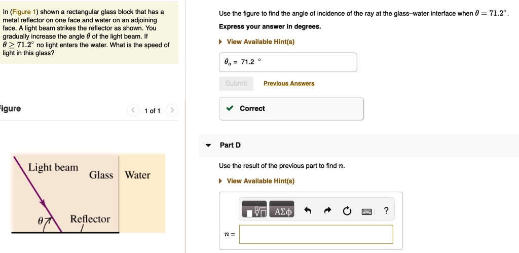Click the Correct feedback box
Image resolution: width=519 pixels, height=253 pixels.
(291, 109)
